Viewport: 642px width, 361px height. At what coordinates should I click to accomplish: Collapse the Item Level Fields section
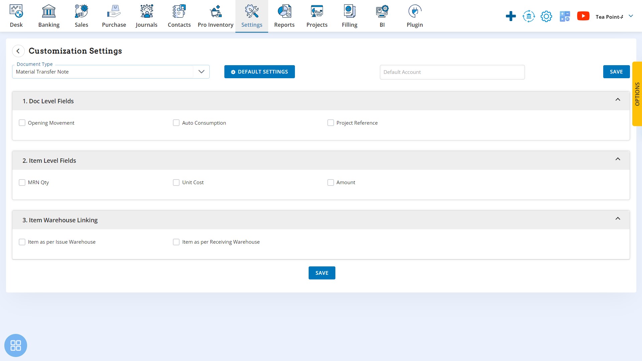click(618, 159)
